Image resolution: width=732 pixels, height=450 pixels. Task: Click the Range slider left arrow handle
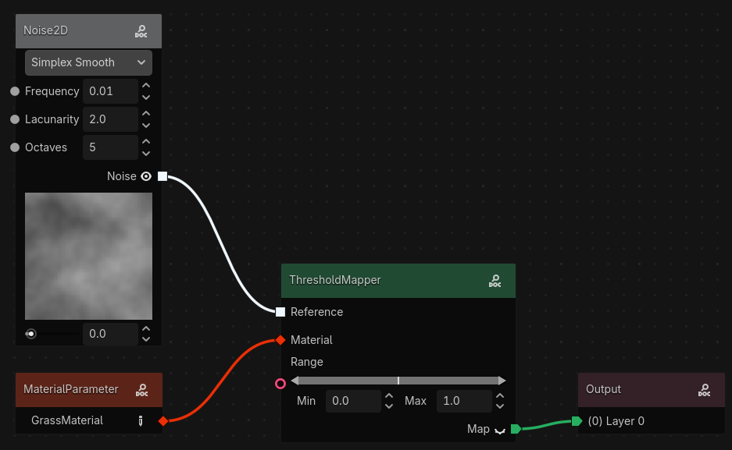click(x=295, y=381)
